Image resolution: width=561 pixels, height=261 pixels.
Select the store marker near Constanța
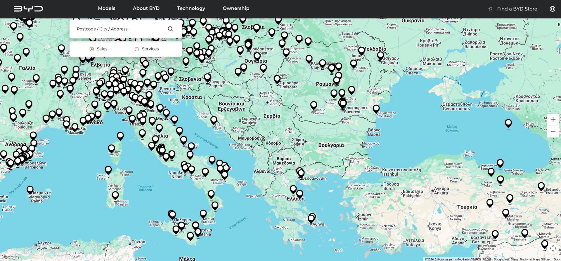(376, 109)
